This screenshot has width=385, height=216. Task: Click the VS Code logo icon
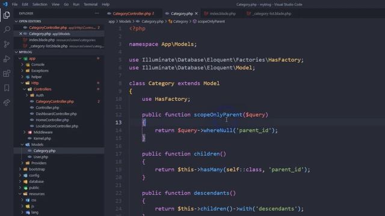point(5,4)
